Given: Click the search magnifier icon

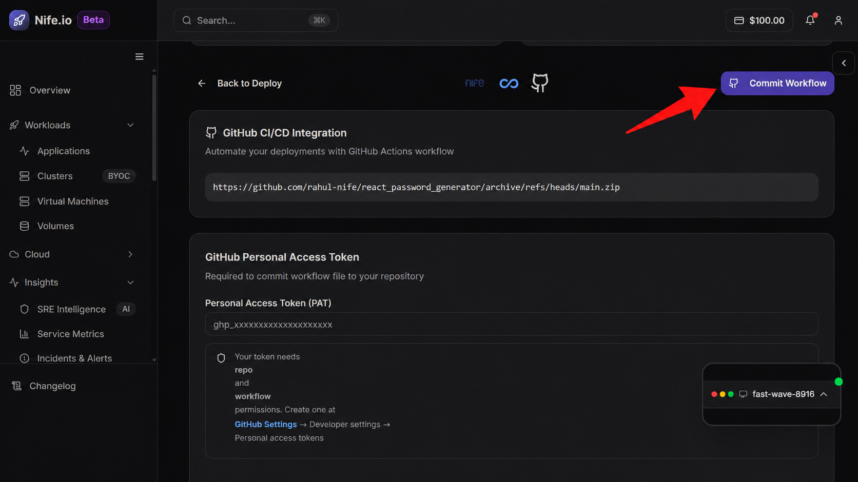Looking at the screenshot, I should pyautogui.click(x=187, y=21).
